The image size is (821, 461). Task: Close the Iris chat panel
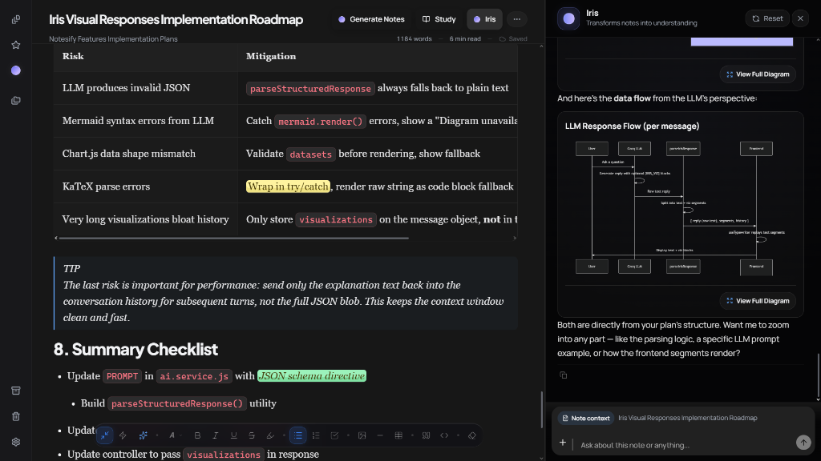click(800, 18)
